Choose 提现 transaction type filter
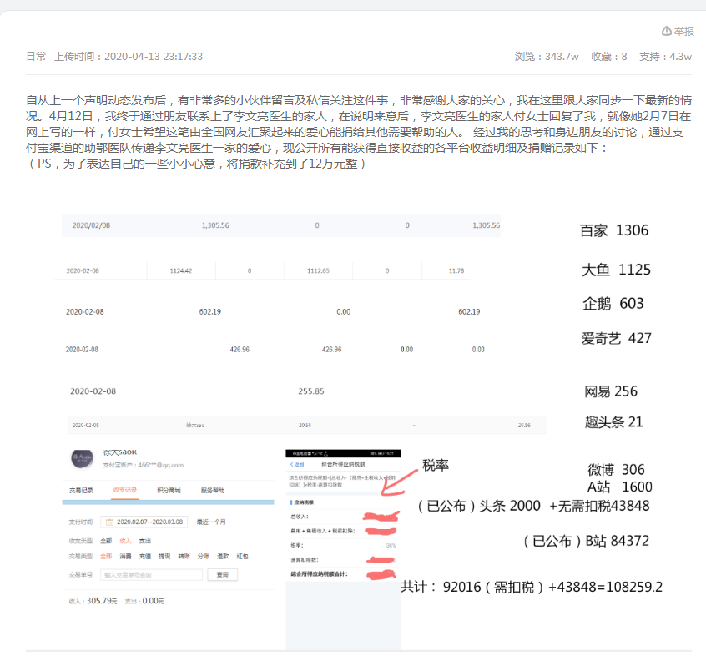706x656 pixels. tap(164, 556)
